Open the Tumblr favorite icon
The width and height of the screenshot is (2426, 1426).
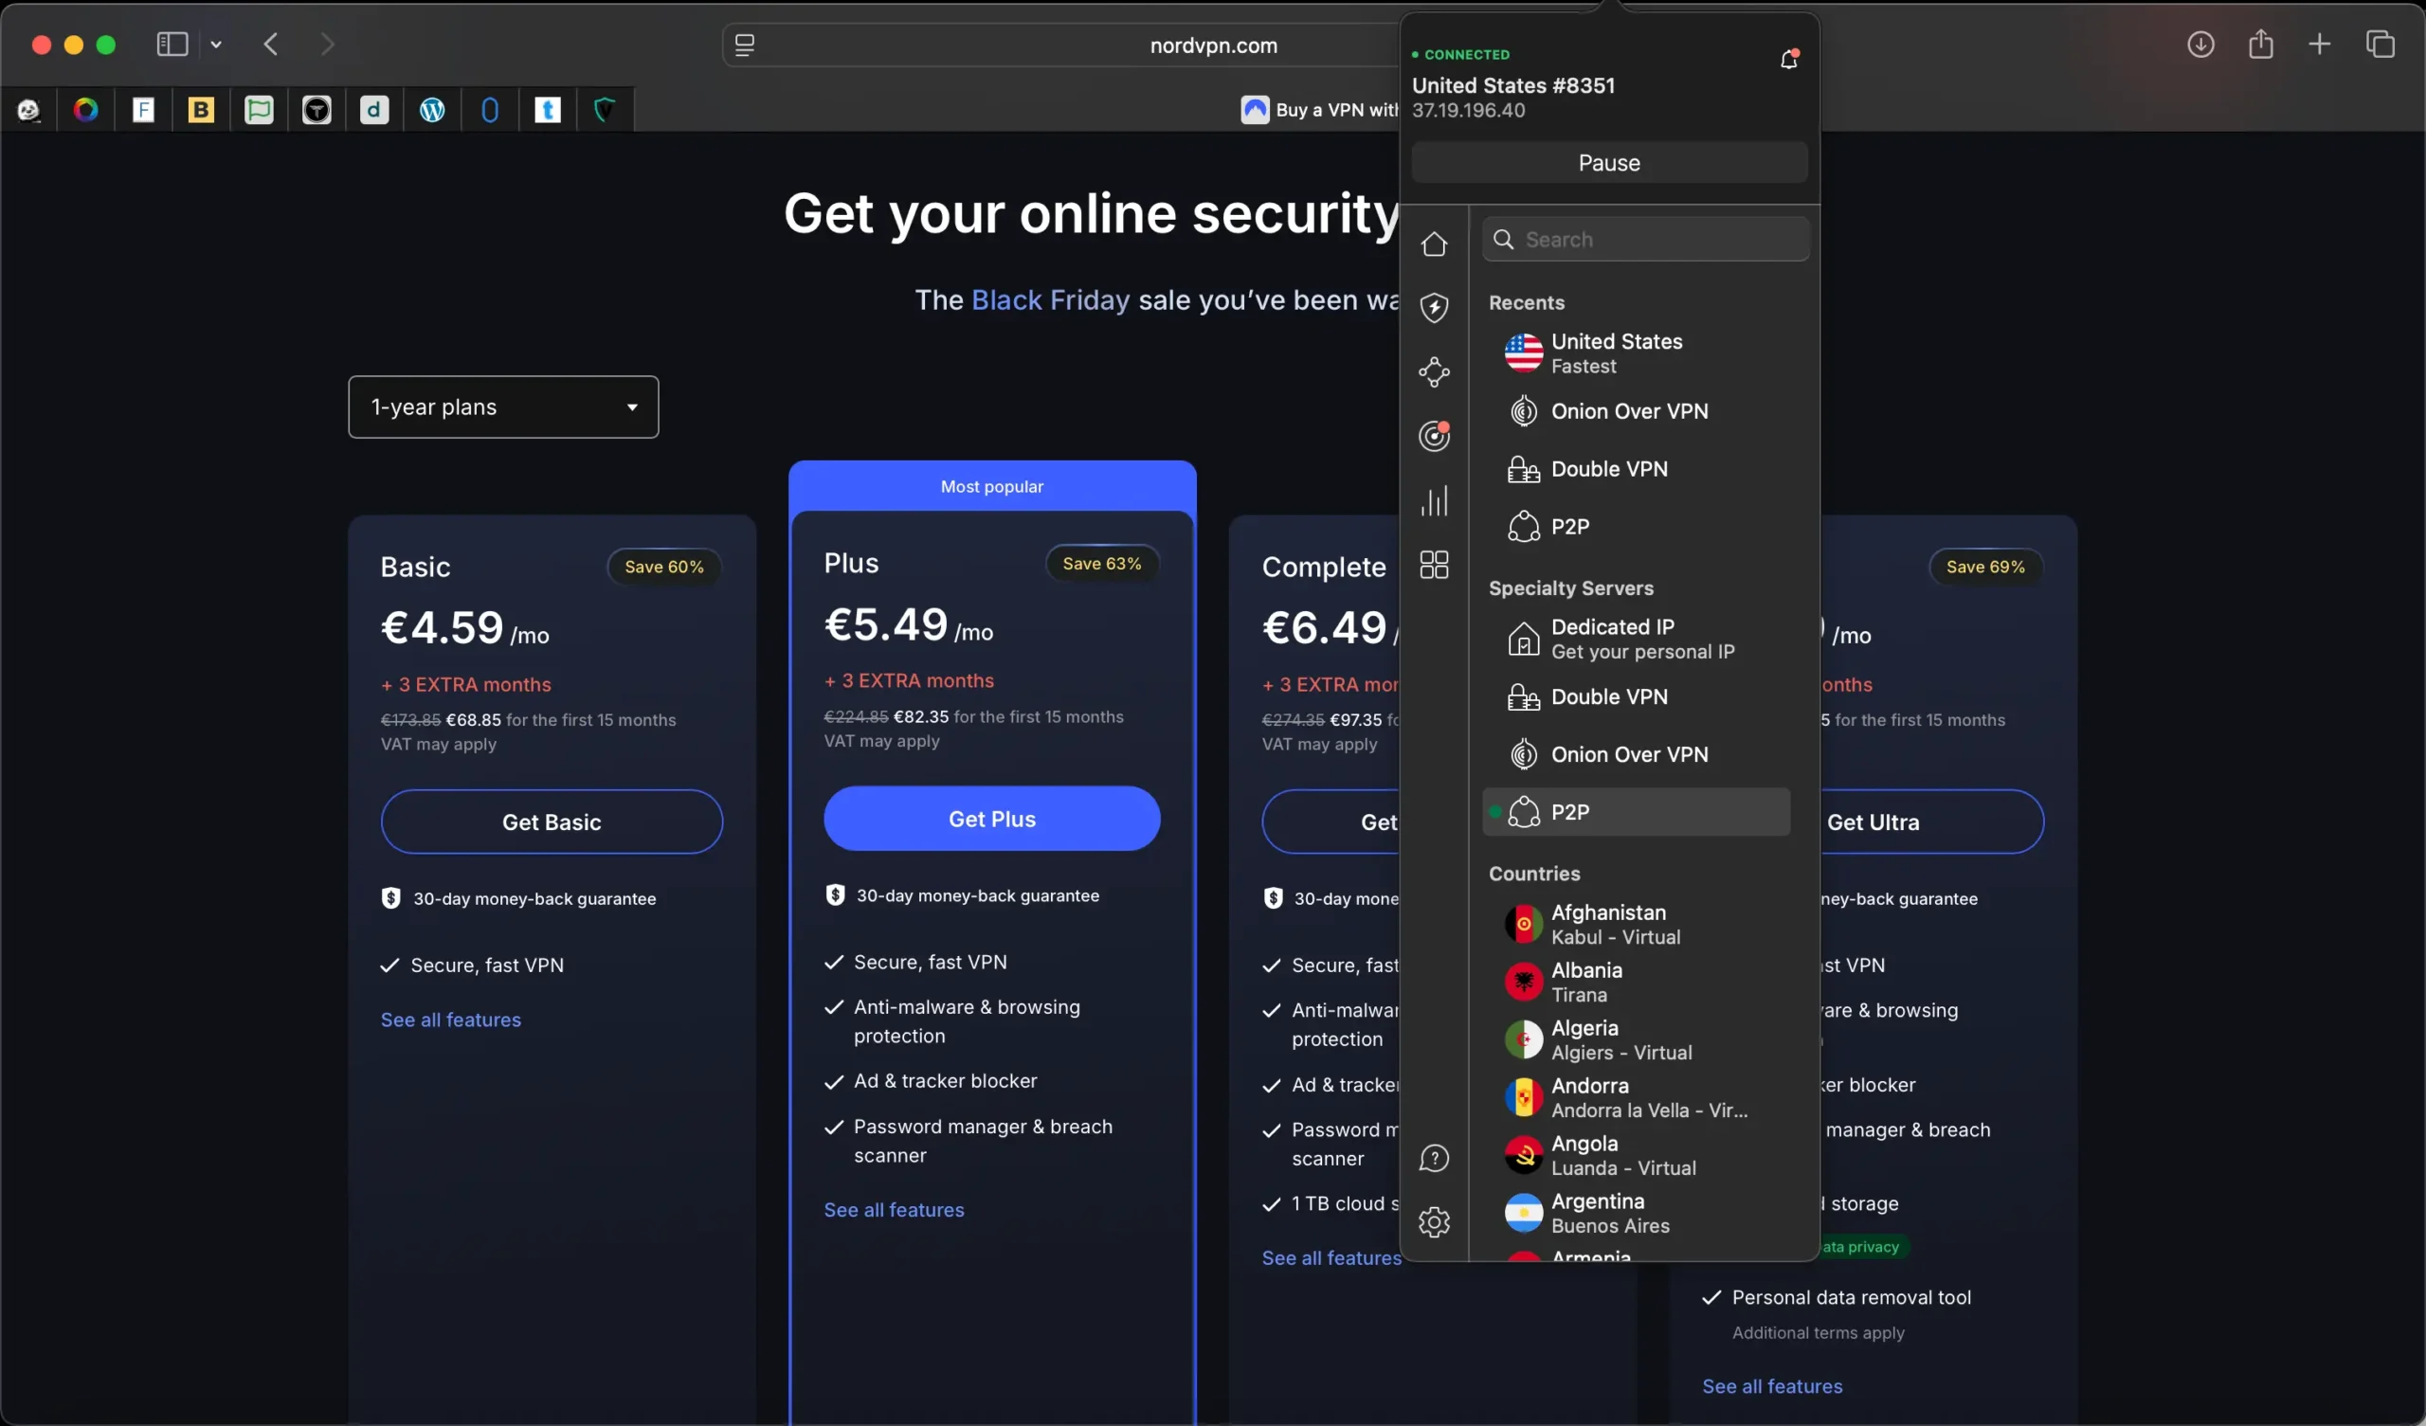547,109
